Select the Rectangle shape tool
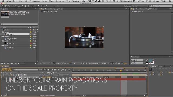The image size is (173, 97). click(x=22, y=6)
